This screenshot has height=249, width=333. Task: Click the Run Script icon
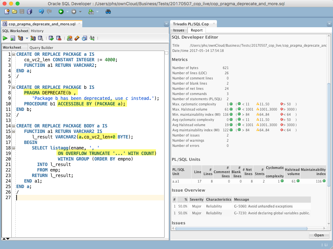click(13, 38)
